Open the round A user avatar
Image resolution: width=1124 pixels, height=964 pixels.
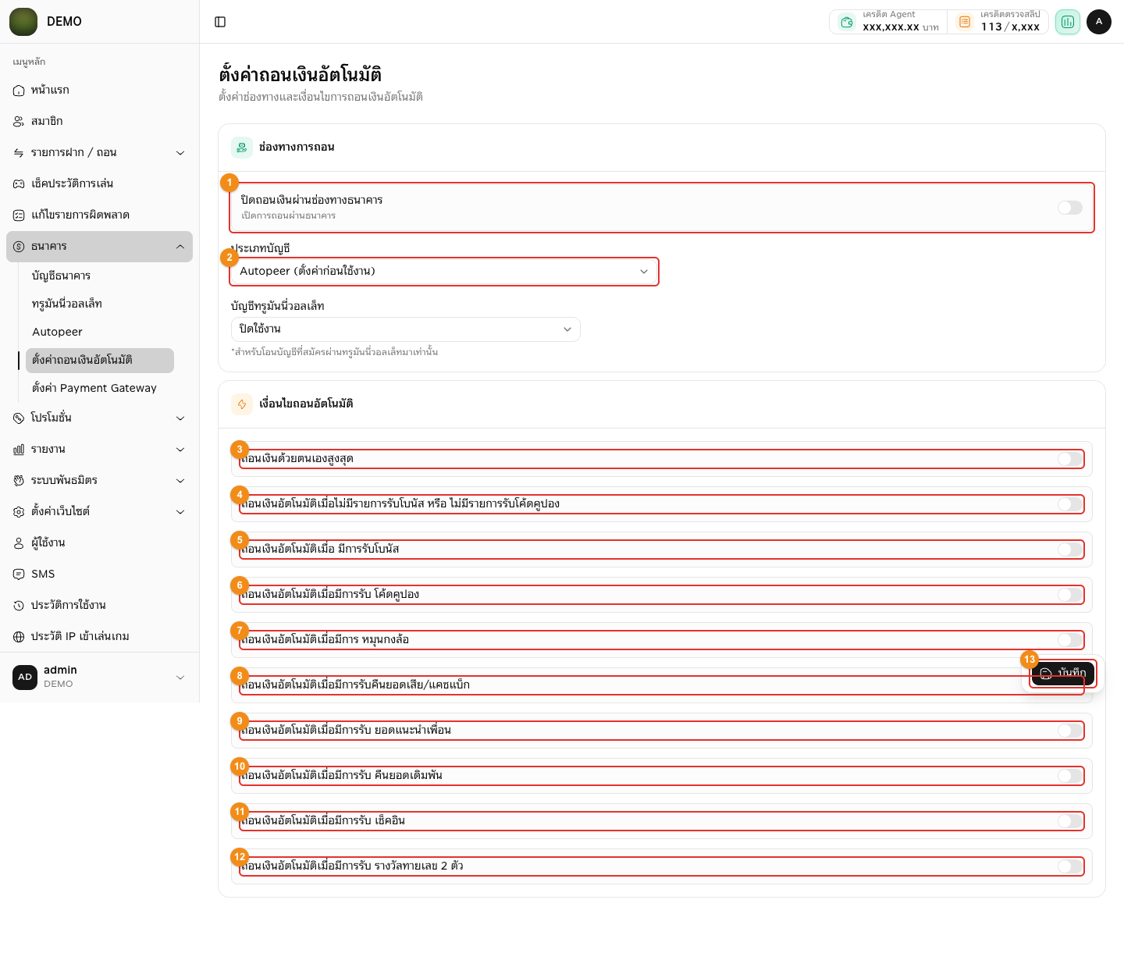pos(1099,22)
